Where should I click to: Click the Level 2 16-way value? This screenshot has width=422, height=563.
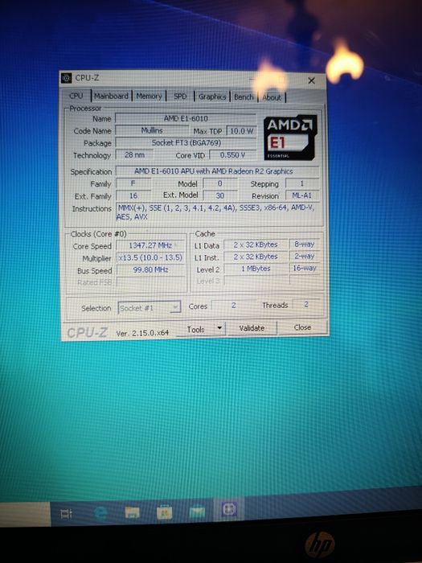coord(305,268)
